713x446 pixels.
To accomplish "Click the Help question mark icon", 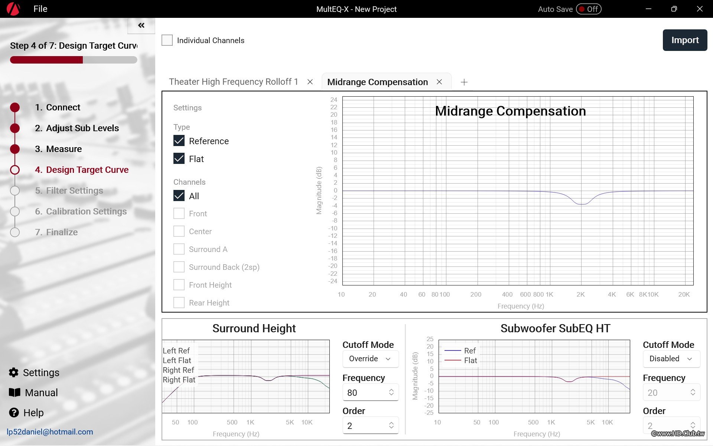I will pyautogui.click(x=14, y=413).
